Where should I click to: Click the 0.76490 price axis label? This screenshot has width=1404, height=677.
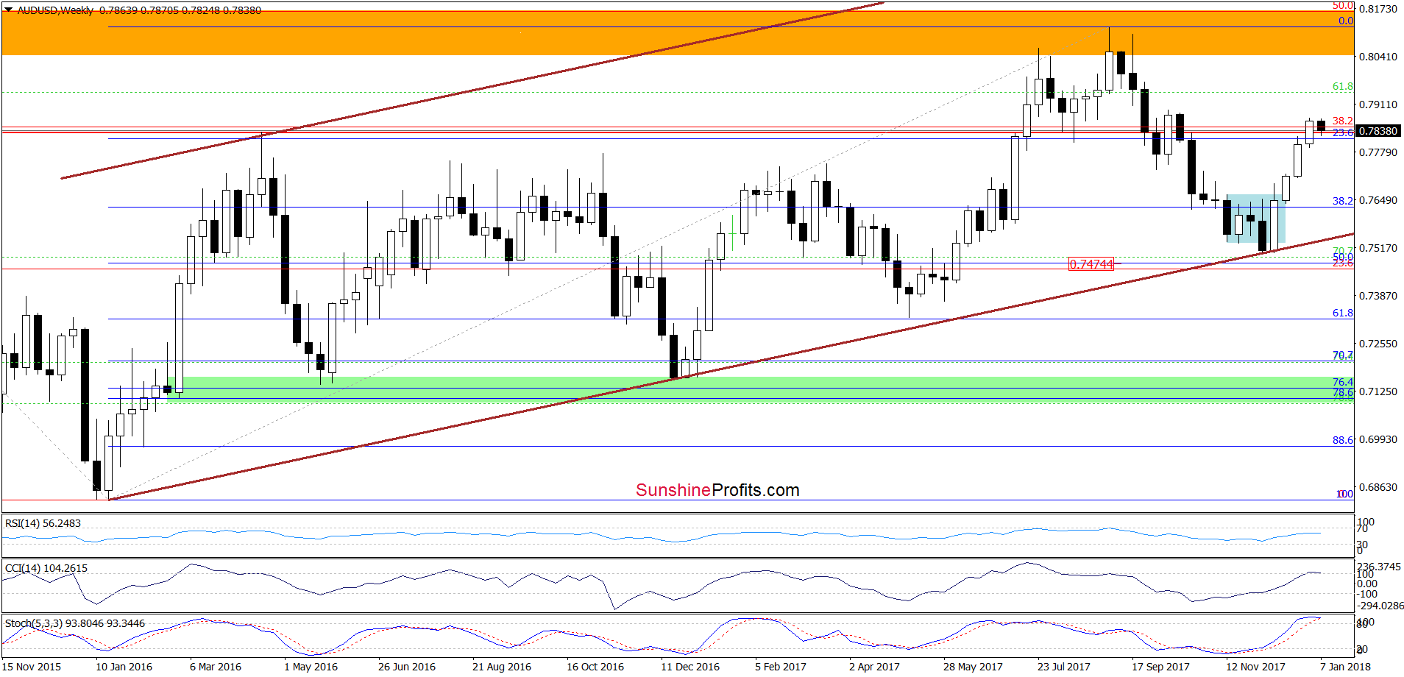1378,200
